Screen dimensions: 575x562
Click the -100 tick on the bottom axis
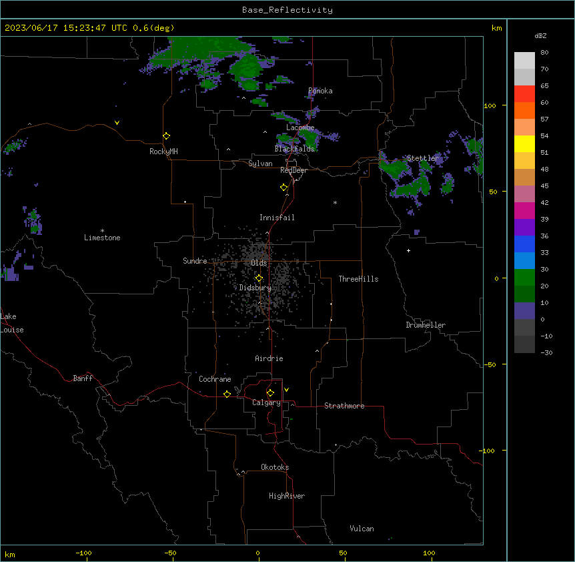click(x=83, y=553)
